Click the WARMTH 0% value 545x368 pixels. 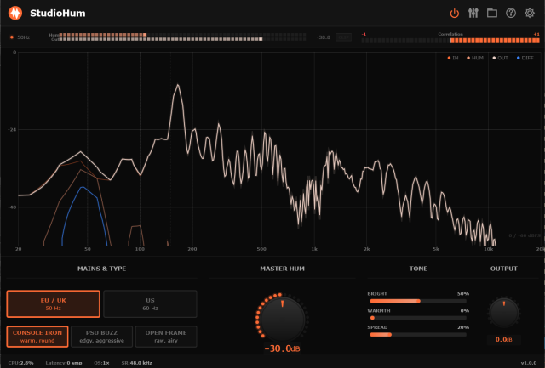465,310
